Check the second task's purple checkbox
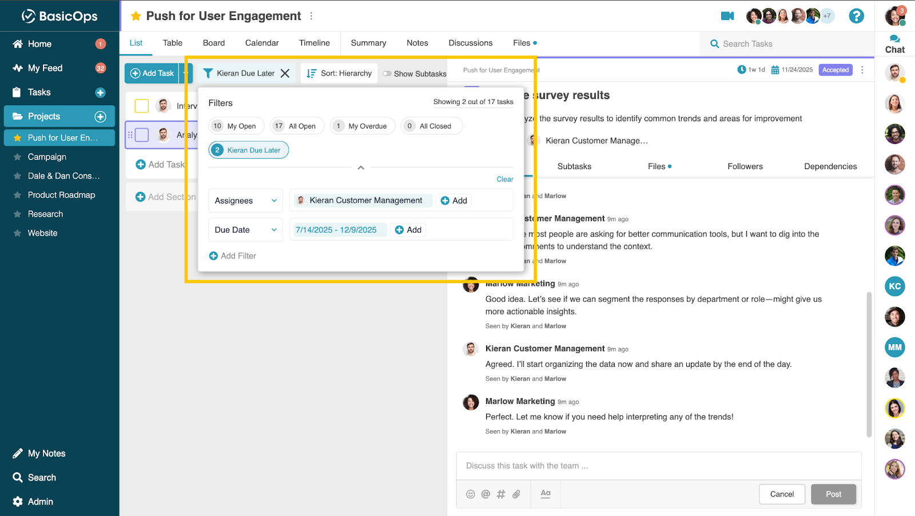The width and height of the screenshot is (915, 516). pos(142,135)
